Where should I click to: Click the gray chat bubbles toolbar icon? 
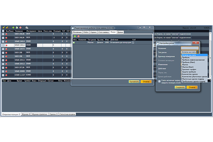click(27, 27)
